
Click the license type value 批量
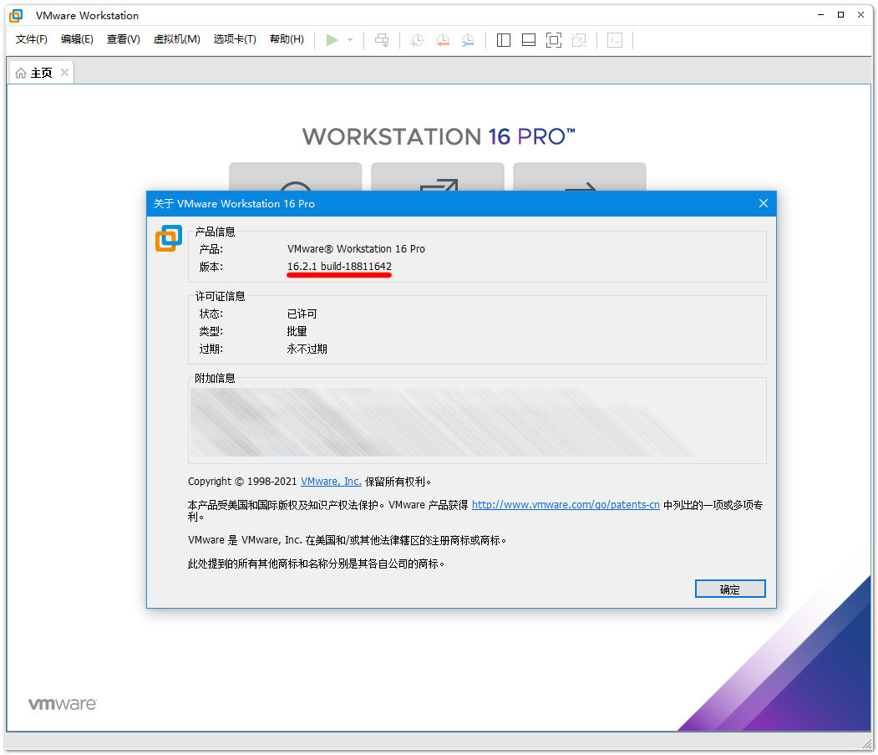297,331
